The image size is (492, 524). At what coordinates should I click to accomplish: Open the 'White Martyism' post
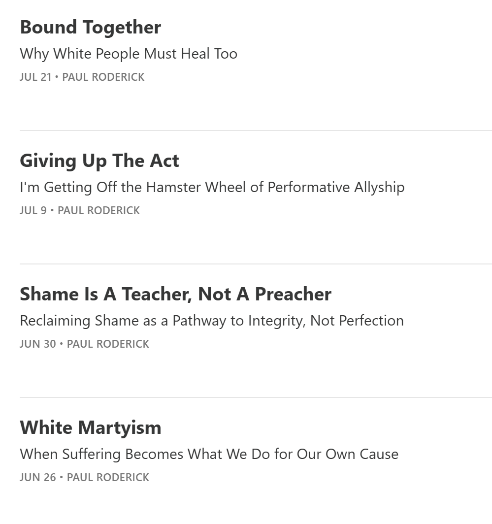91,428
